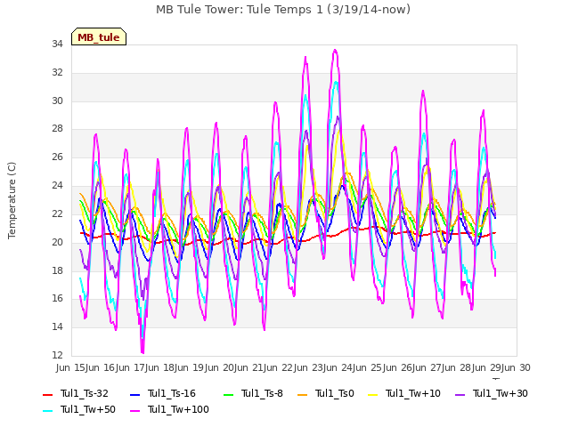570x427 pixels.
Task: Click the Tul1_Tw+50 legend label
Action: pos(88,409)
